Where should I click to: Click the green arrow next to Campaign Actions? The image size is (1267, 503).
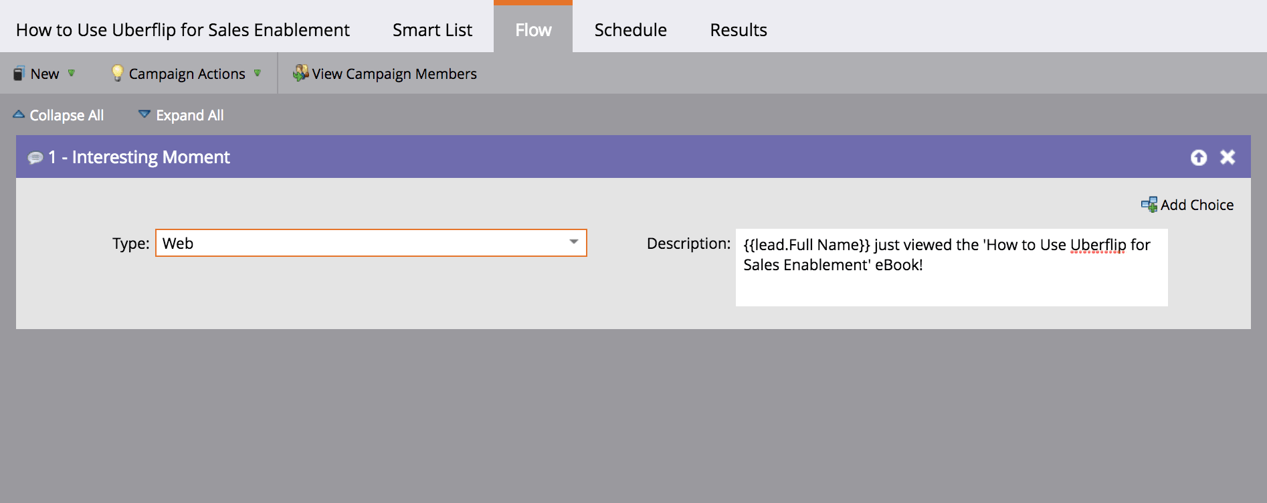257,73
